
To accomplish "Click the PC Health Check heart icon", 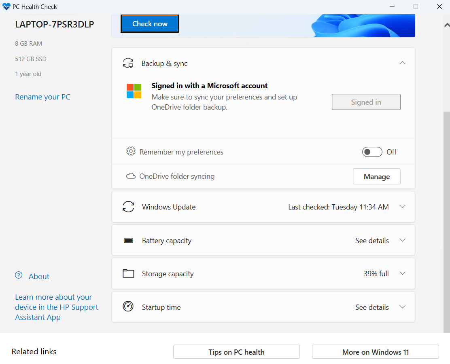I will (x=6, y=6).
